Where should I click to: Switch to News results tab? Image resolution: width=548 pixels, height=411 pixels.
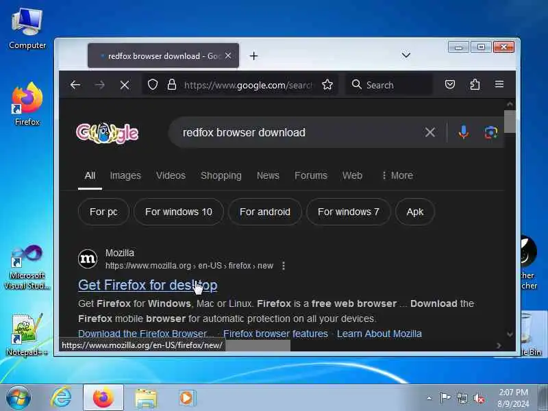268,175
